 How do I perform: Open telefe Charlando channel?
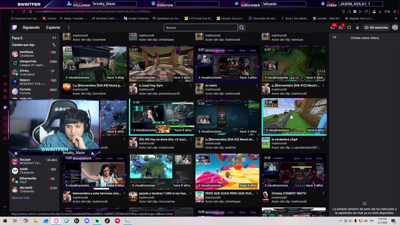coord(34,171)
